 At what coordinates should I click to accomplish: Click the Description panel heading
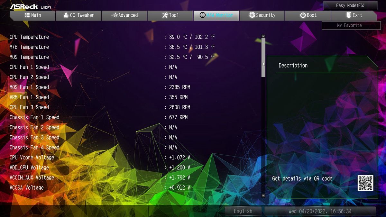pyautogui.click(x=293, y=66)
